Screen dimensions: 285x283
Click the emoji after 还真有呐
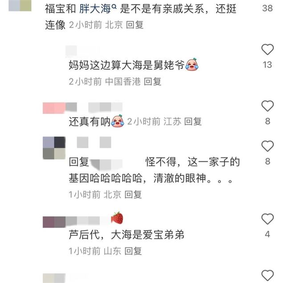coord(118,121)
